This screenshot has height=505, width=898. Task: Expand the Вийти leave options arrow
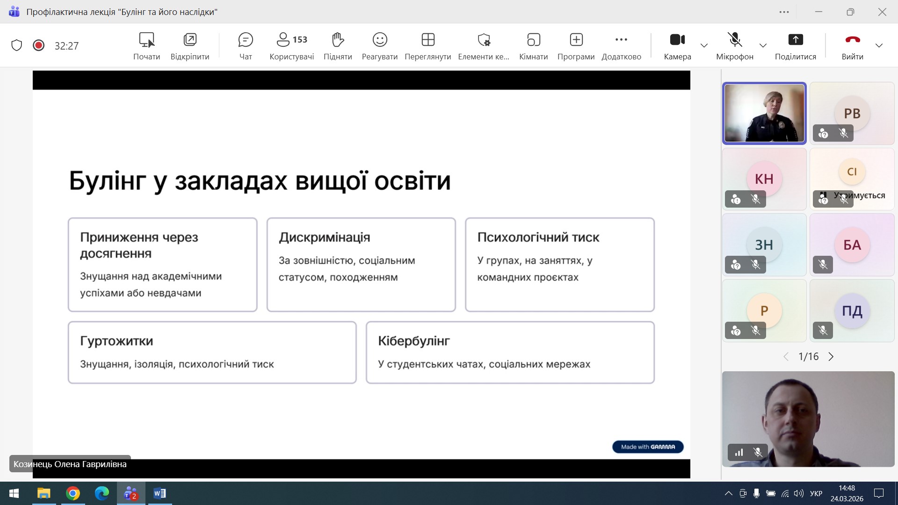879,45
